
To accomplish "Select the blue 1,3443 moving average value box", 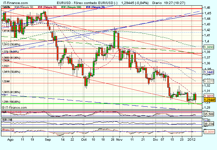I will pyautogui.click(x=209, y=72).
